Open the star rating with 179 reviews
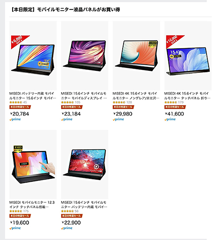Screen dimensions: 216x240 [174, 102]
